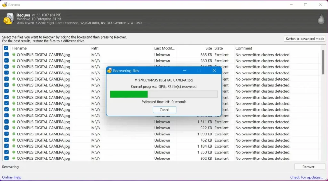The width and height of the screenshot is (328, 181).
Task: Click the Unknown date of 1 099 KB file
Action: tap(162, 134)
